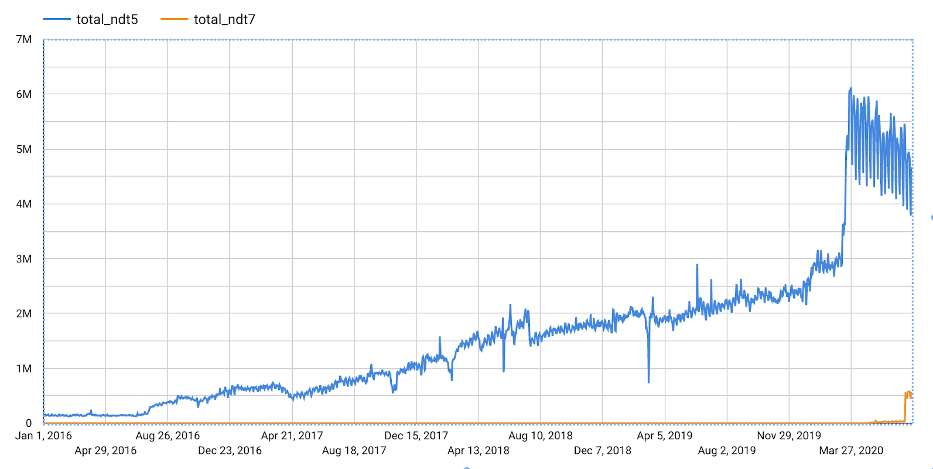Click the Aug 10, 2018 axis label
This screenshot has height=469, width=933.
point(541,436)
